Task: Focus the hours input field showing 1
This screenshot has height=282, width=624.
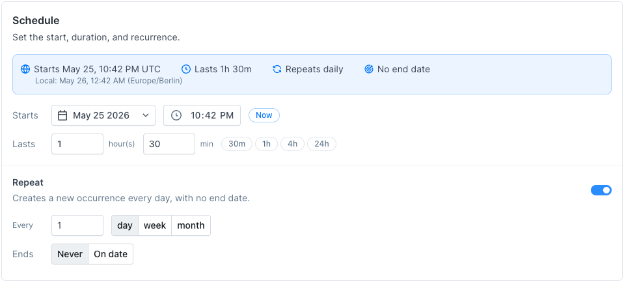Action: [77, 144]
